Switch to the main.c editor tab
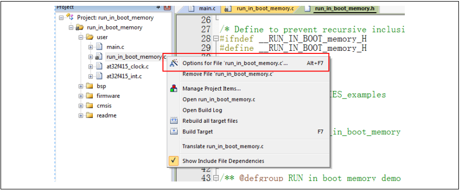460x191 pixels. coord(203,8)
